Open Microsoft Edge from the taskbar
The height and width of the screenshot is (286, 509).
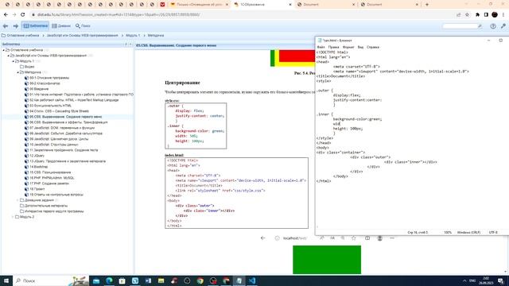[109, 280]
